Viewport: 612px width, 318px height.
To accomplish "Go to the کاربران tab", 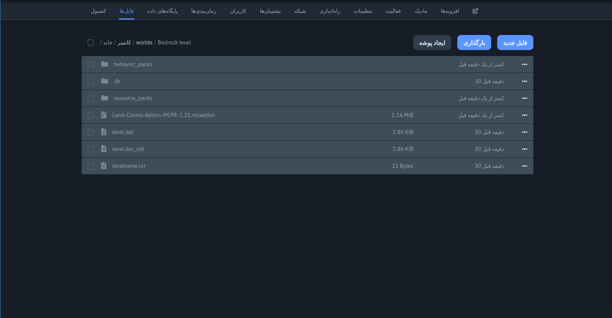I will (x=238, y=11).
